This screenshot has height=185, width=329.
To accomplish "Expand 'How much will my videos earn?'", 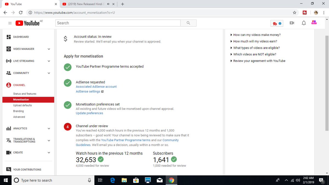I will click(254, 41).
